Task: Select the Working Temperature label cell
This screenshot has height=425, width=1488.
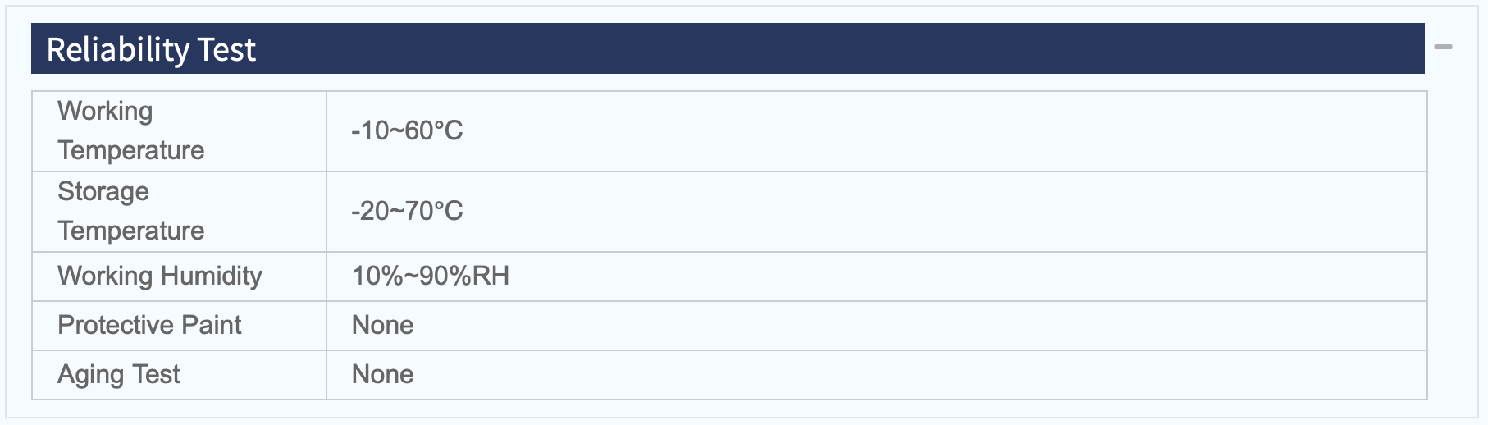Action: click(180, 131)
